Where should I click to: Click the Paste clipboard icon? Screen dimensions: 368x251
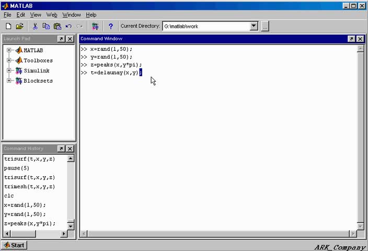[x=57, y=26]
